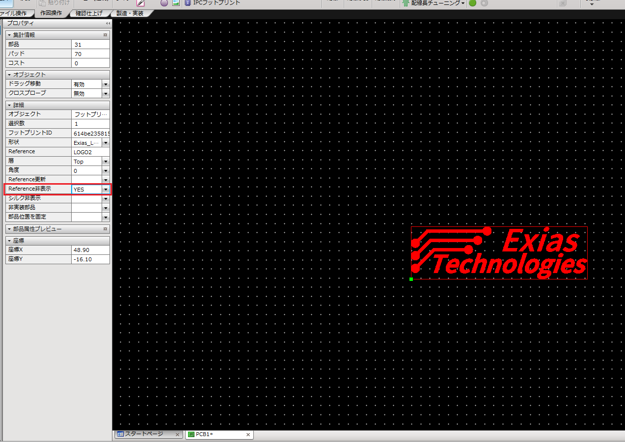Open the 角度 angle dropdown
625x442 pixels.
(x=106, y=171)
